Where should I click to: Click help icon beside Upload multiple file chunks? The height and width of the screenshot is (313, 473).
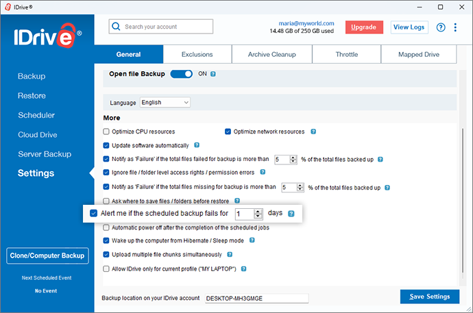pyautogui.click(x=230, y=255)
